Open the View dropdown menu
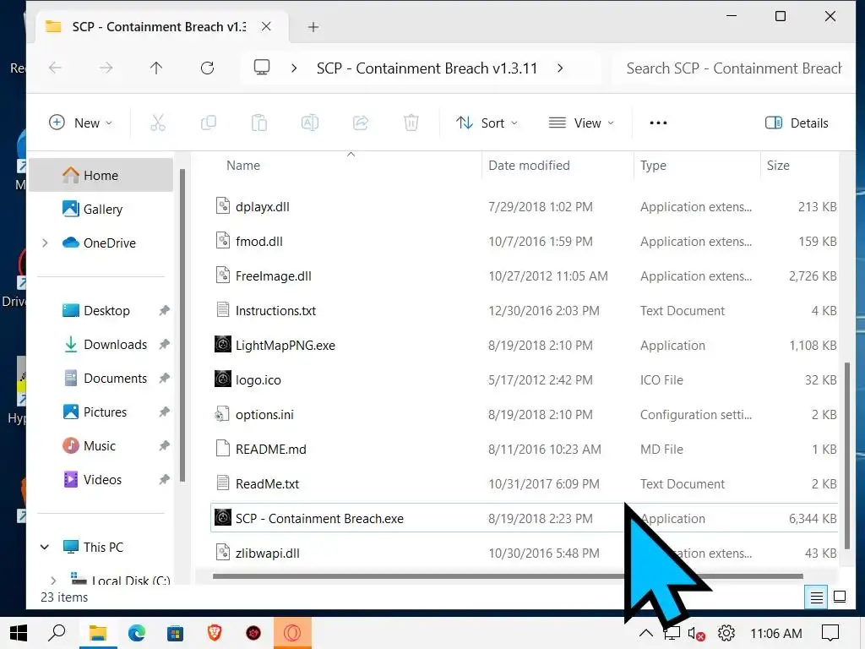 pos(581,123)
